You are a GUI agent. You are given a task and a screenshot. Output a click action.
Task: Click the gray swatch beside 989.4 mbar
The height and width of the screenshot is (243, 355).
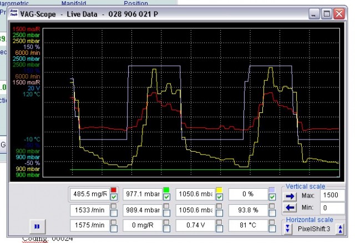point(166,206)
